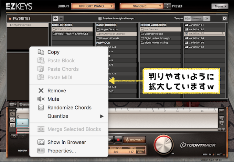Open the Single Chords folder
Image resolution: width=234 pixels, height=162 pixels.
point(116,29)
